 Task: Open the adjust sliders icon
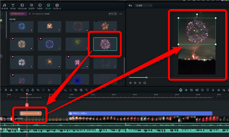click(x=49, y=90)
